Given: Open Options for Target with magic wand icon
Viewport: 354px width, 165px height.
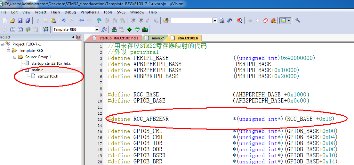Looking at the screenshot, I should pyautogui.click(x=104, y=29).
